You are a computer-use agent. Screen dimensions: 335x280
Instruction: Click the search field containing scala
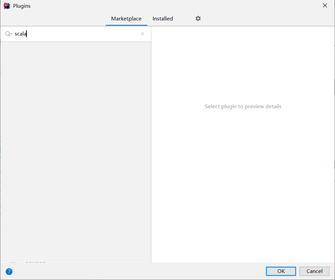click(x=76, y=34)
